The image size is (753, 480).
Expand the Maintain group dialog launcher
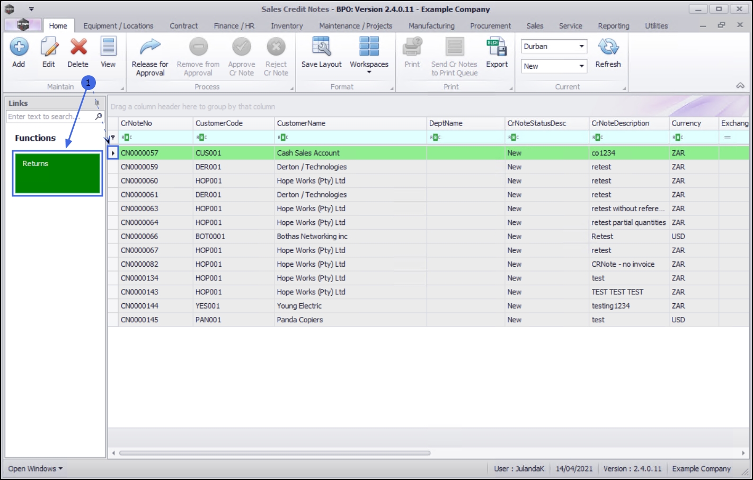(122, 88)
